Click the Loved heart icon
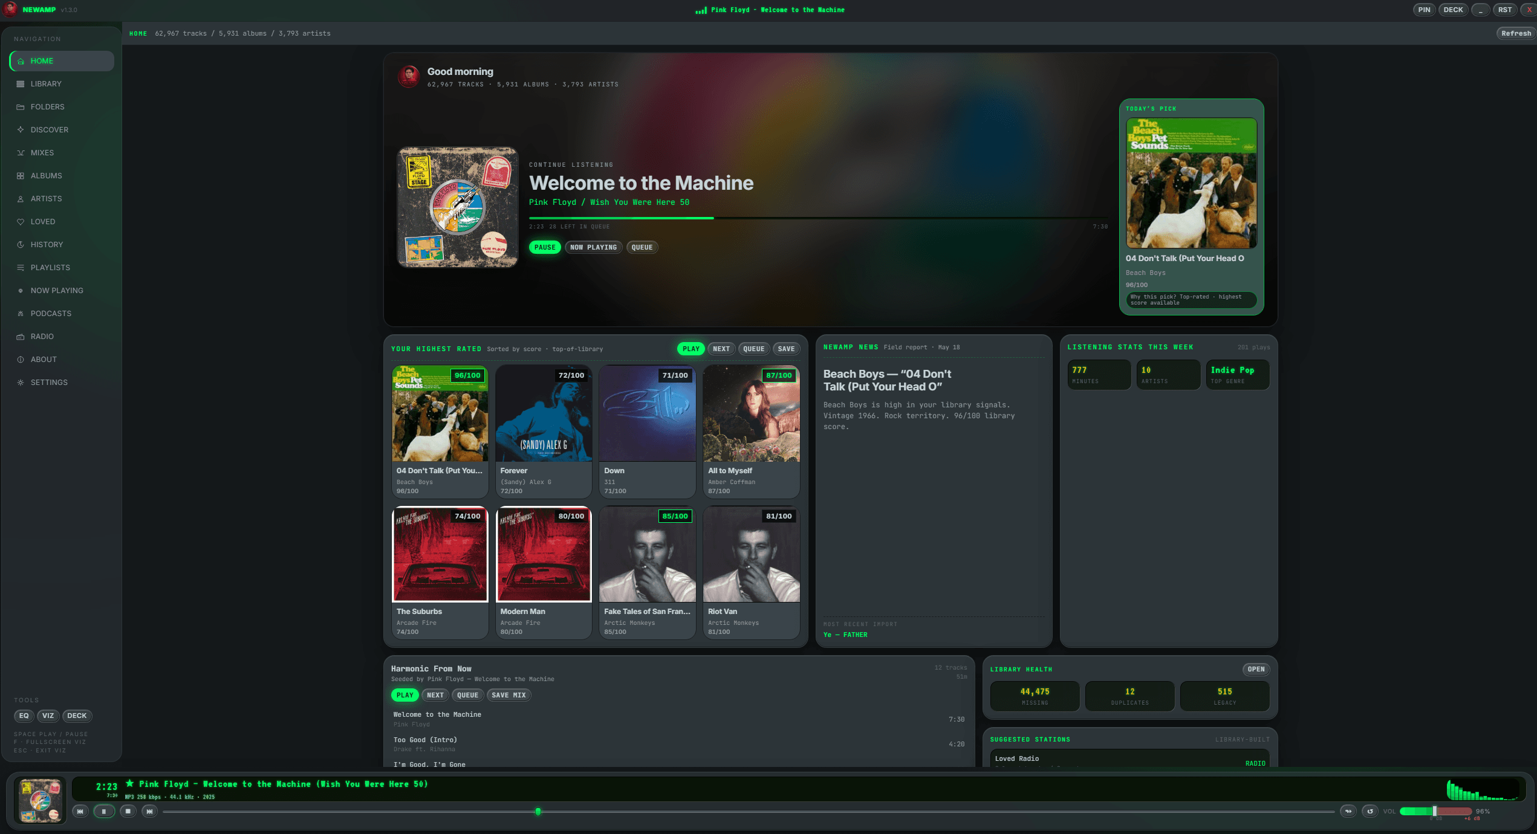 point(21,222)
